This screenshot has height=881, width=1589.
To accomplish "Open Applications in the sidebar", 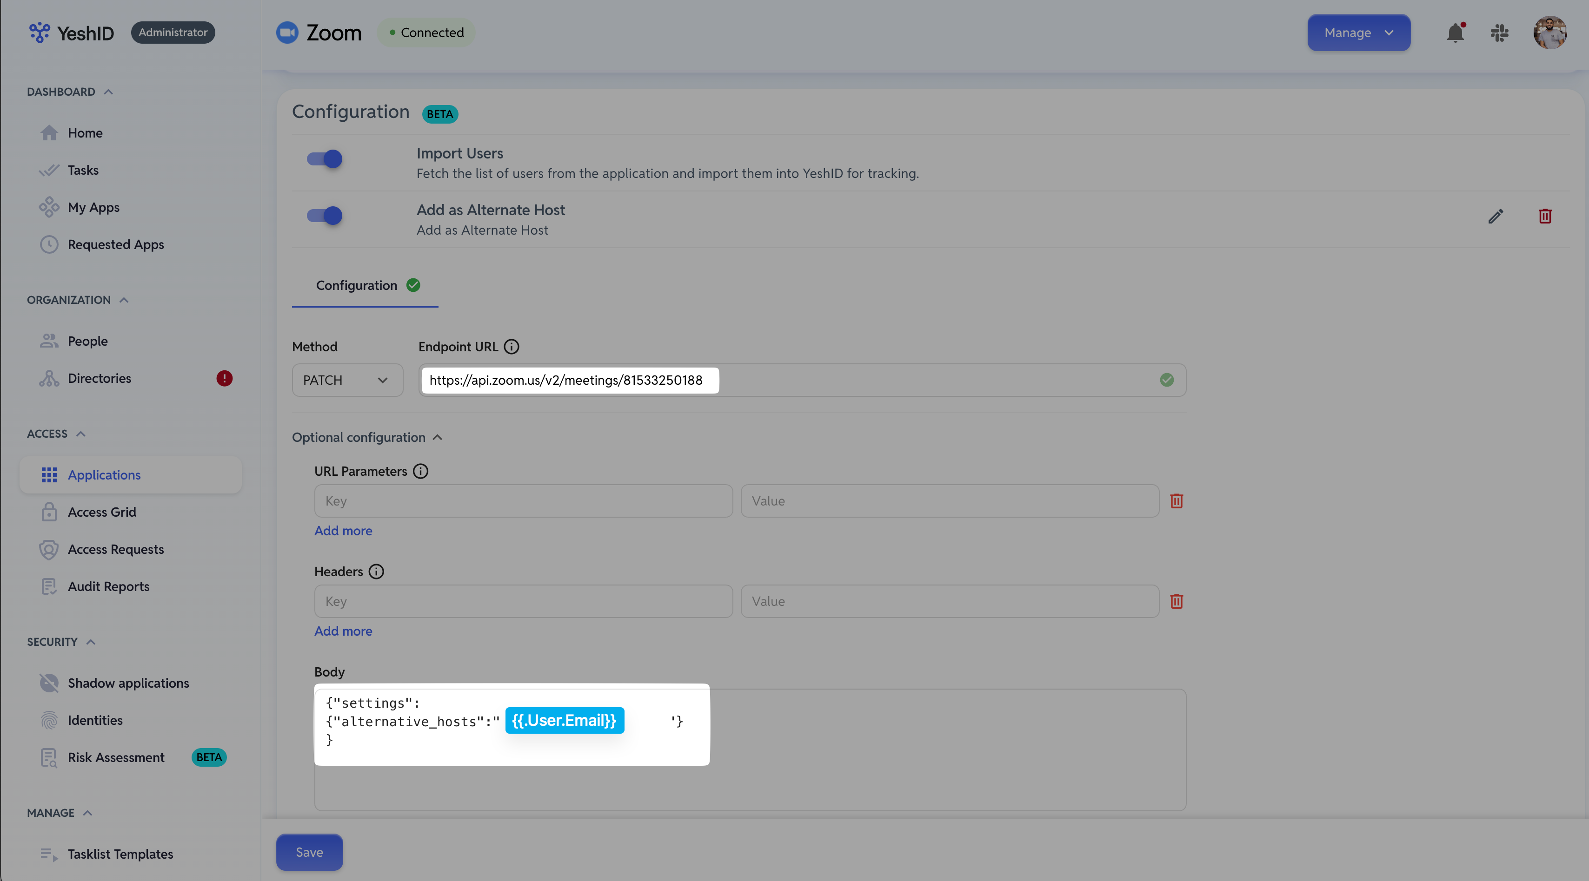I will tap(131, 475).
